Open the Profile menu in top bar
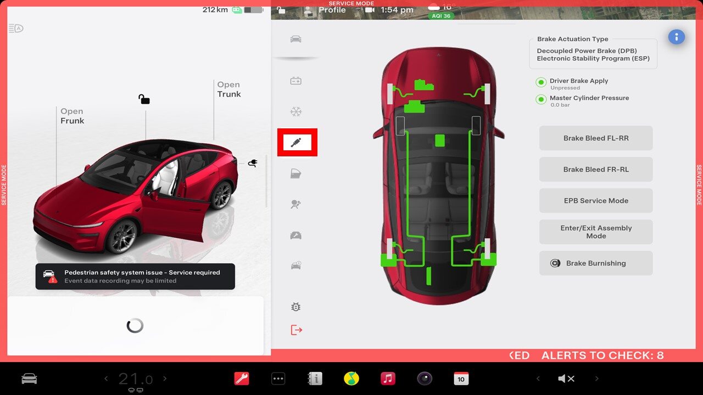The image size is (703, 395). tap(325, 10)
